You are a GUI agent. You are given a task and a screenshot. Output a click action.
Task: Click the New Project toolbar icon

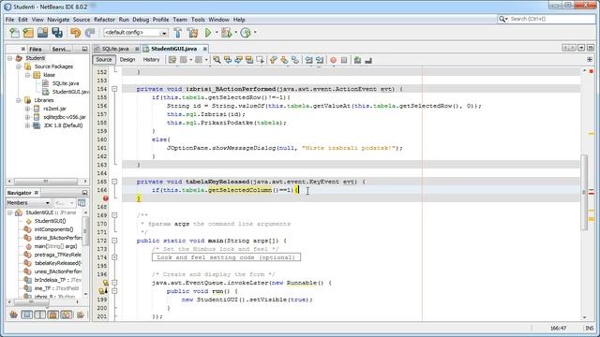(x=28, y=33)
